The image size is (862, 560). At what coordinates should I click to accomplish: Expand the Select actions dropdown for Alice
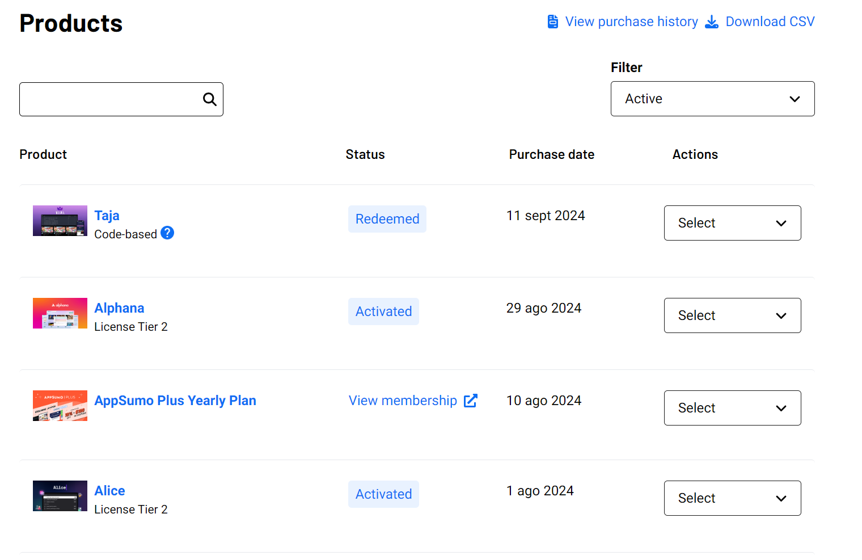732,498
